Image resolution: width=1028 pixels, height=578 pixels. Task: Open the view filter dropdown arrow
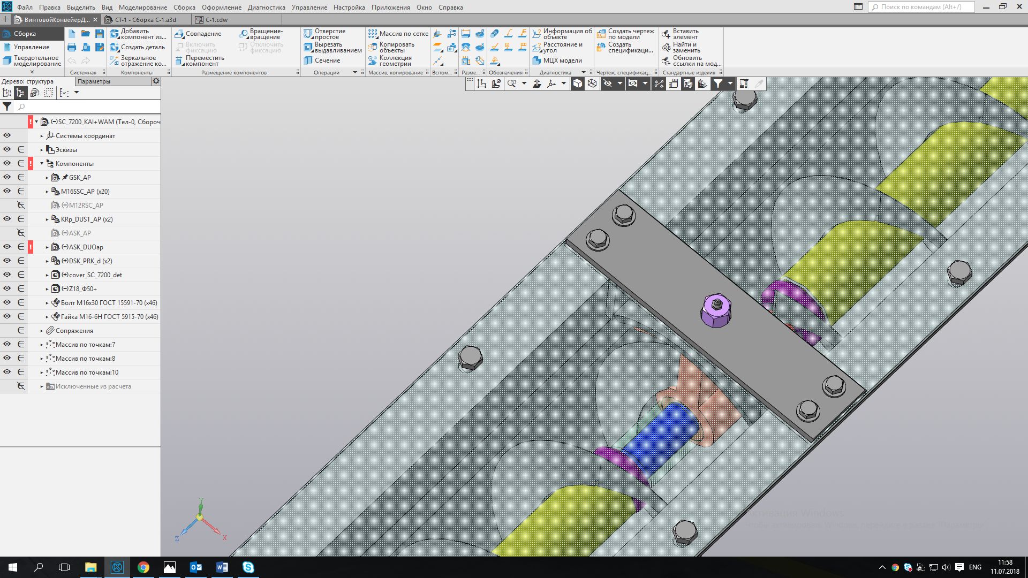pyautogui.click(x=730, y=83)
